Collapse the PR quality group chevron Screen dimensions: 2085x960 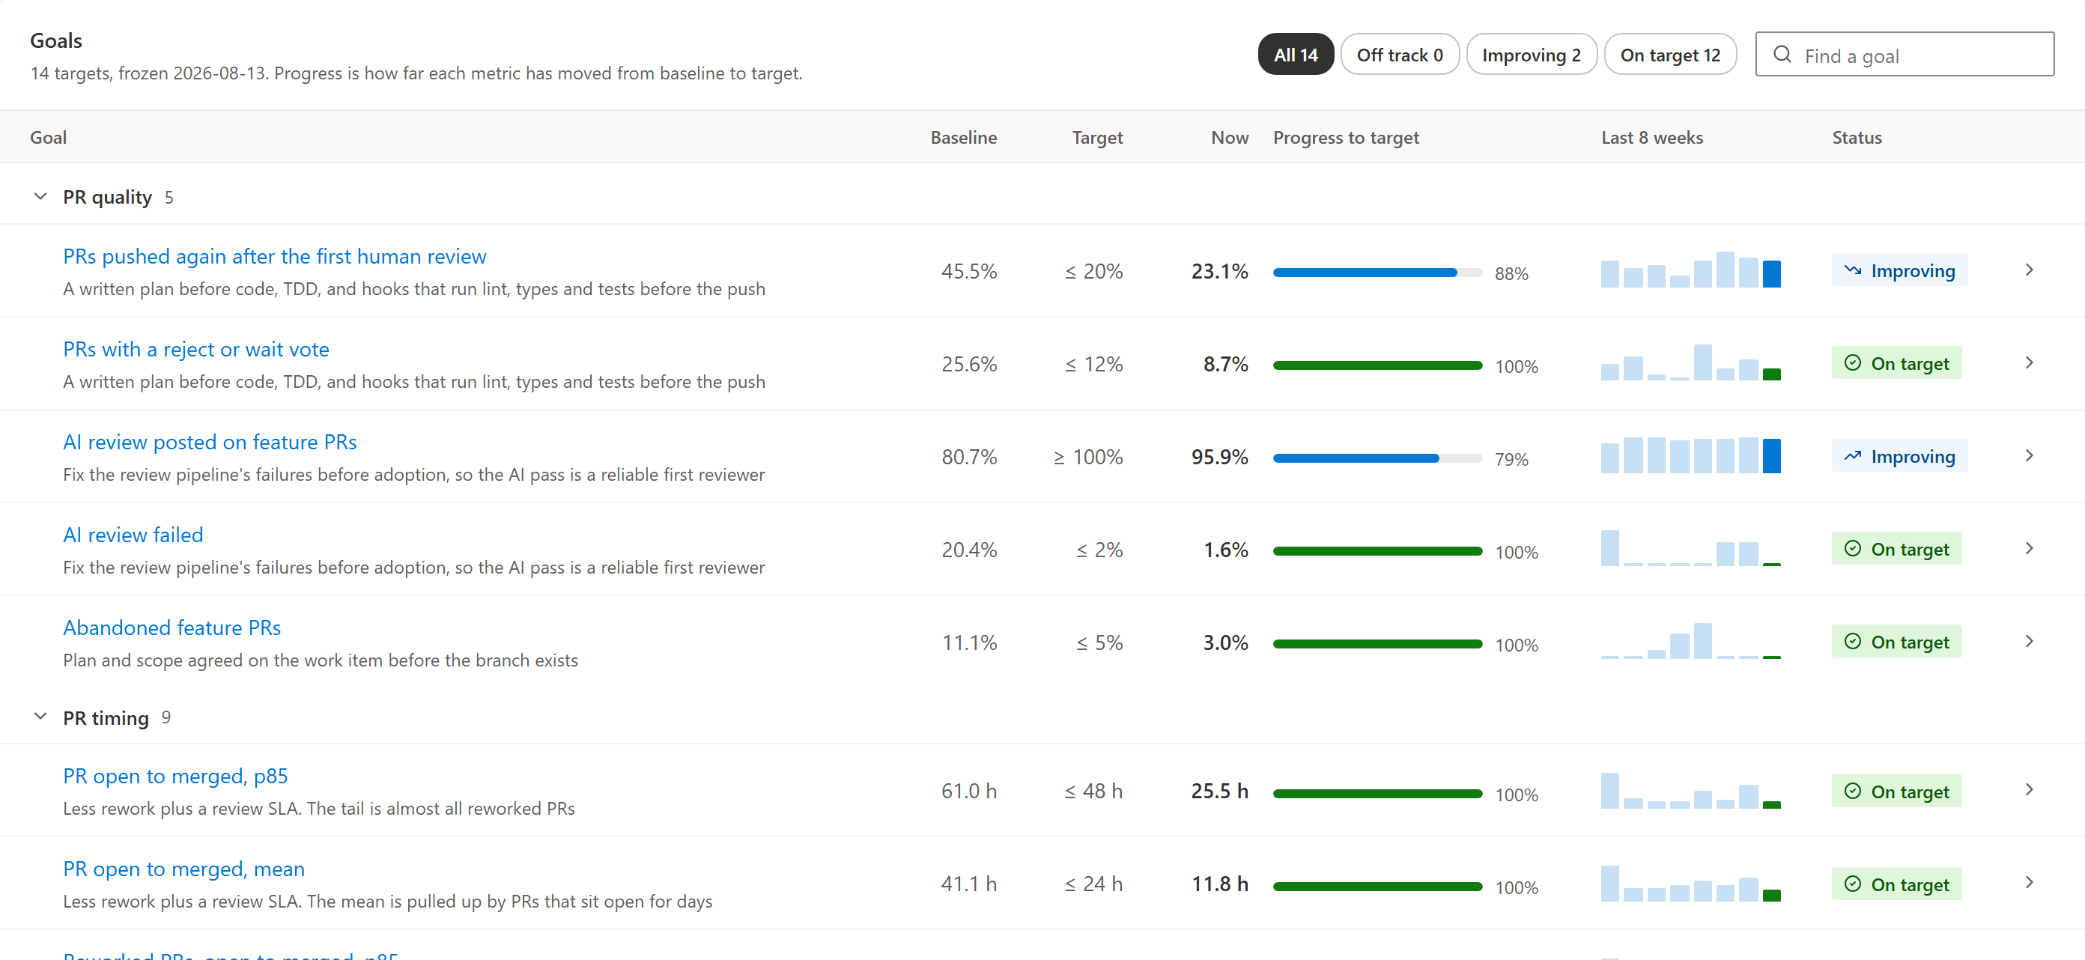pos(40,197)
